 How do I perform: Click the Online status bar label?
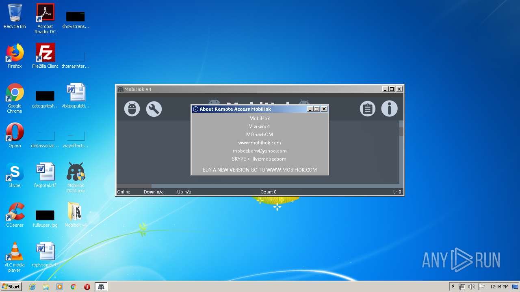click(124, 192)
